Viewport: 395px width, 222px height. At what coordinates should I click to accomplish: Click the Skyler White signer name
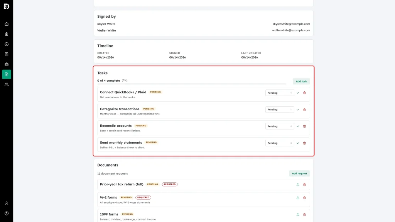106,24
